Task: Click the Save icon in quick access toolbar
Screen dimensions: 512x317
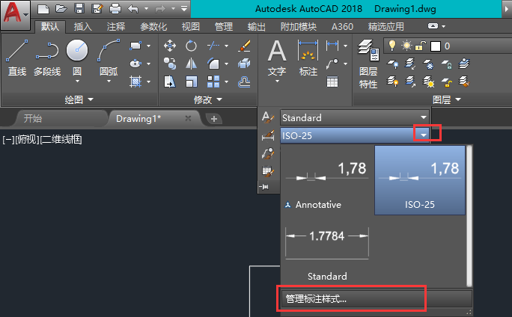Action: (79, 9)
